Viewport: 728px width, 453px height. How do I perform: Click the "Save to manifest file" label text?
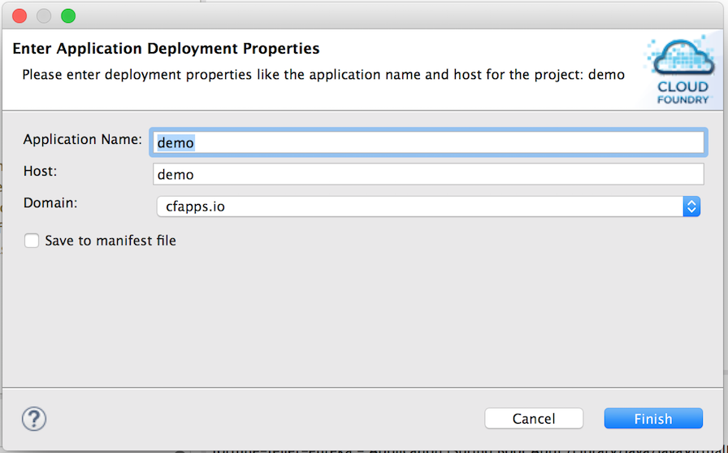(110, 241)
